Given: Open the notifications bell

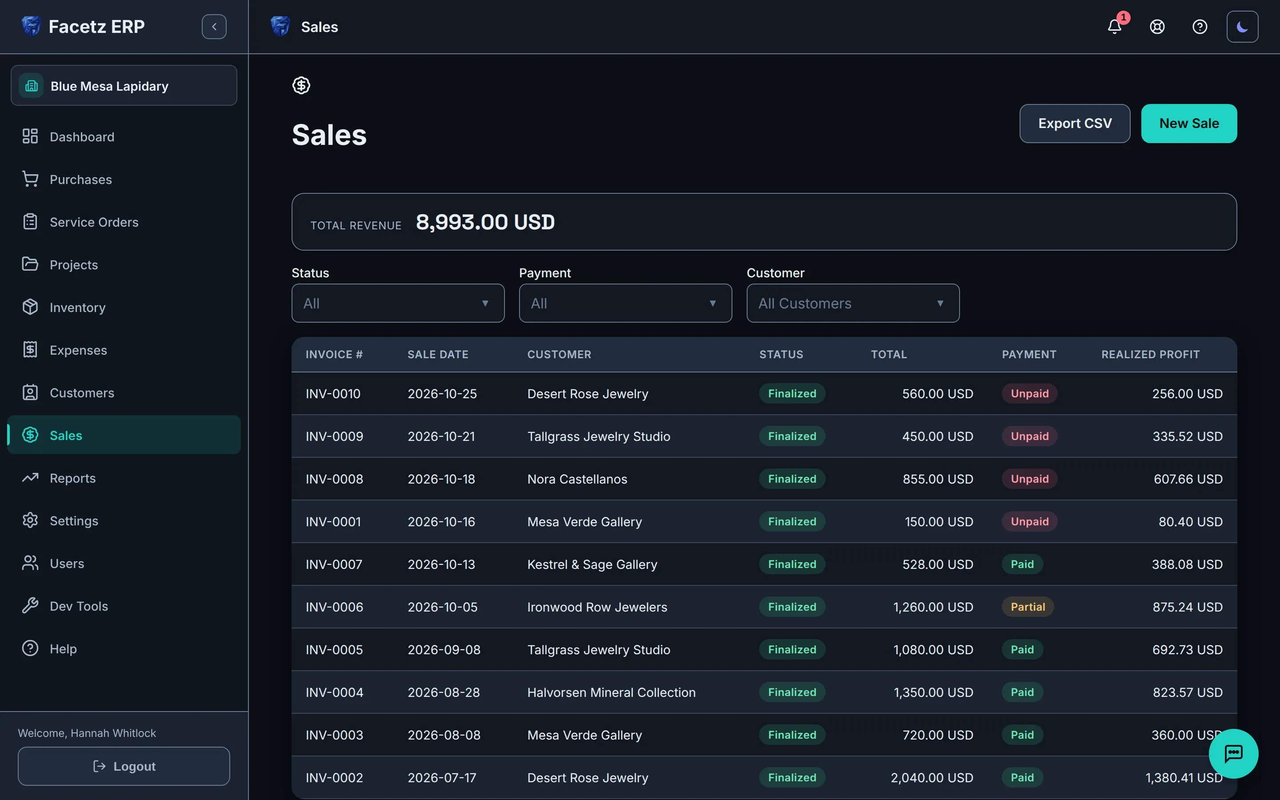Looking at the screenshot, I should (x=1115, y=27).
